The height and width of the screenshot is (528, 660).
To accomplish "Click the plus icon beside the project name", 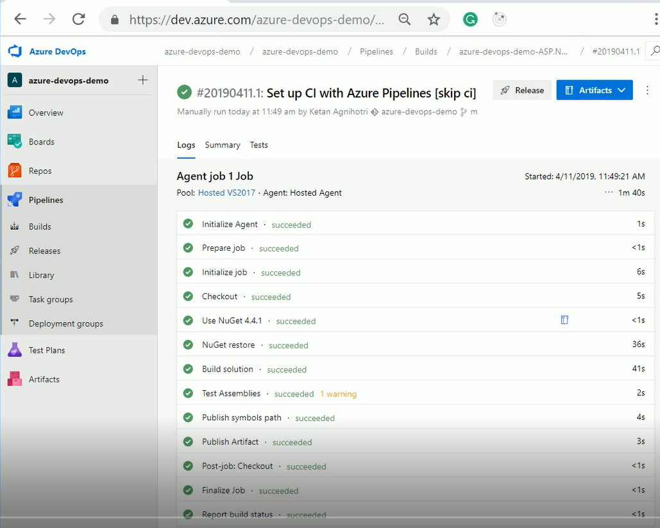I will 142,80.
